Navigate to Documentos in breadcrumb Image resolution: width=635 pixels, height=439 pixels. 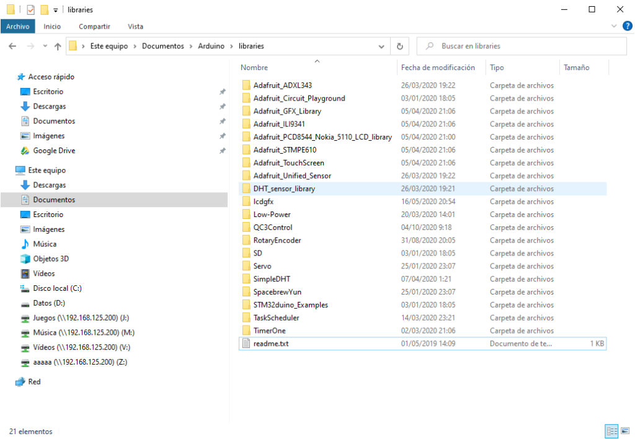[163, 46]
